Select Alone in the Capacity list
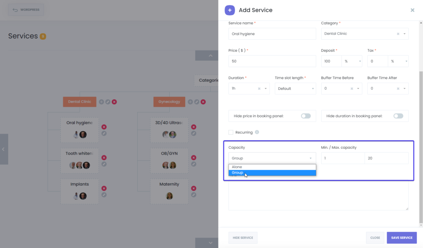 coord(272,167)
